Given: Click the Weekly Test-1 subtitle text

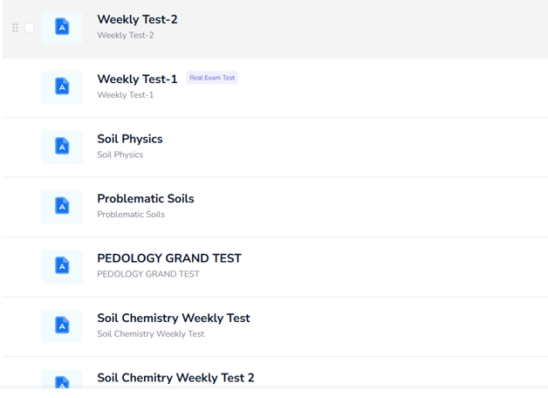Looking at the screenshot, I should point(125,95).
